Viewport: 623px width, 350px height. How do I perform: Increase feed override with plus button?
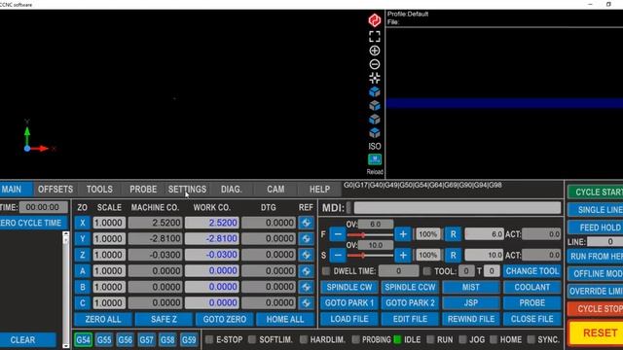point(403,234)
